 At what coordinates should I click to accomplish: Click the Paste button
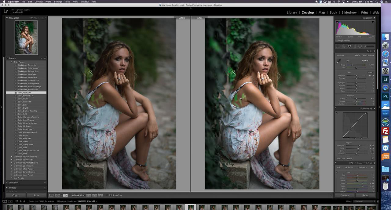pyautogui.click(x=36, y=195)
